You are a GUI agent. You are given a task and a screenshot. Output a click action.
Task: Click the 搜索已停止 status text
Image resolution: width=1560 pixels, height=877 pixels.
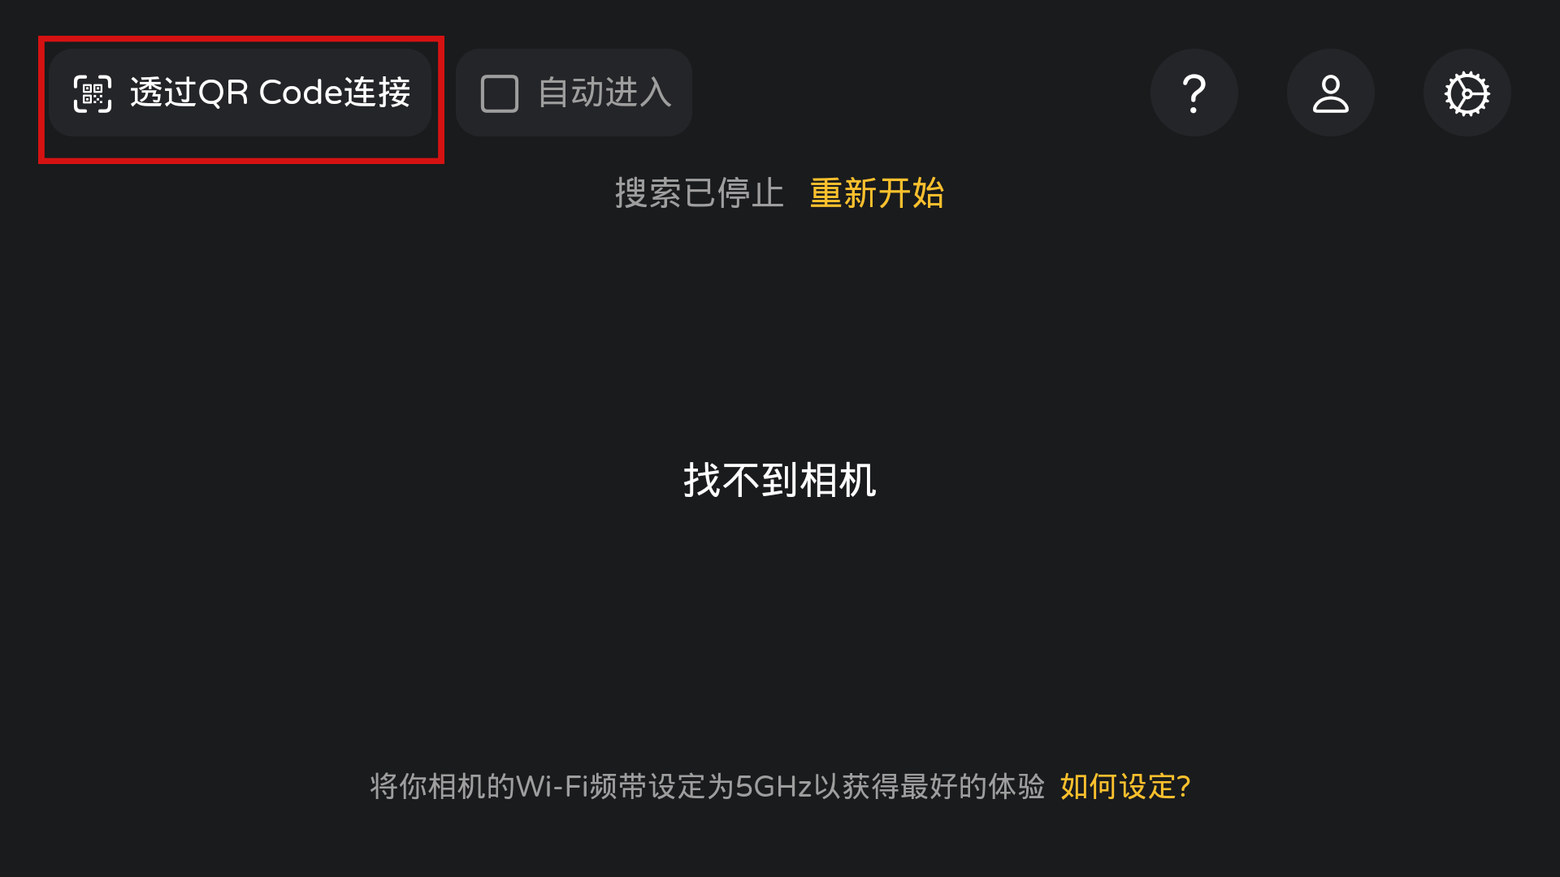tap(699, 193)
